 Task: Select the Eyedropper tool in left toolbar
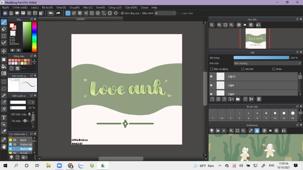pos(4,140)
